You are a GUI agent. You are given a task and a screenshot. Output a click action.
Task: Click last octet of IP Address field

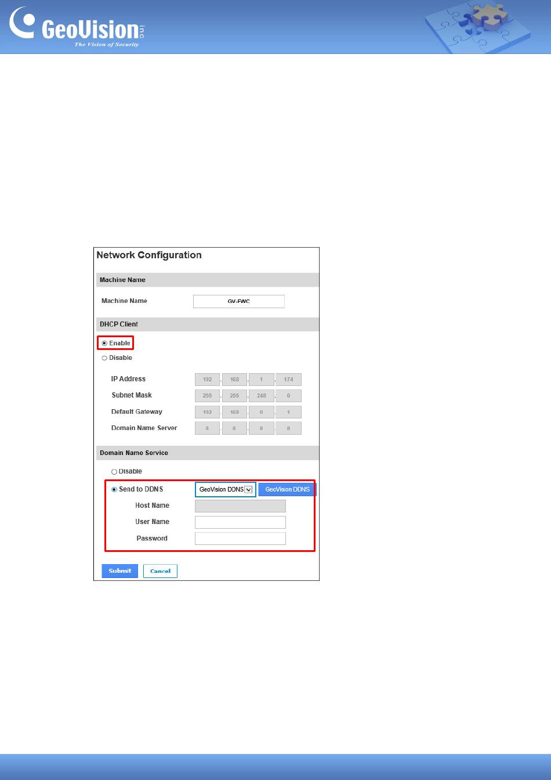288,380
